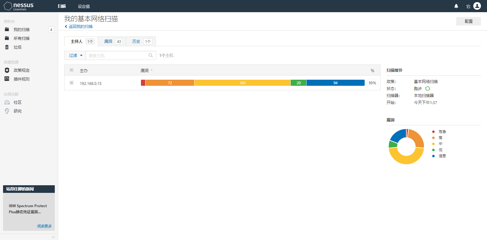
Task: Click the folder icon beside 我的扫描
Action: tap(7, 30)
